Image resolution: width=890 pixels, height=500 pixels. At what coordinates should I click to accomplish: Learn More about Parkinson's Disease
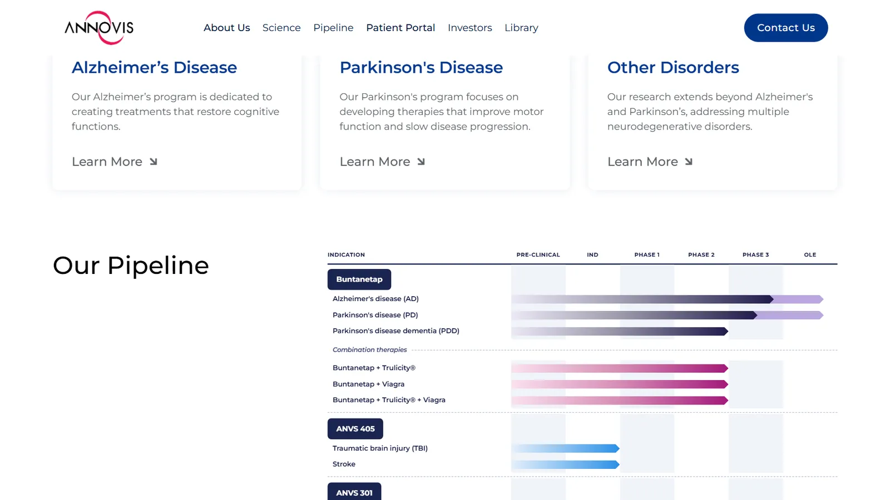point(383,162)
